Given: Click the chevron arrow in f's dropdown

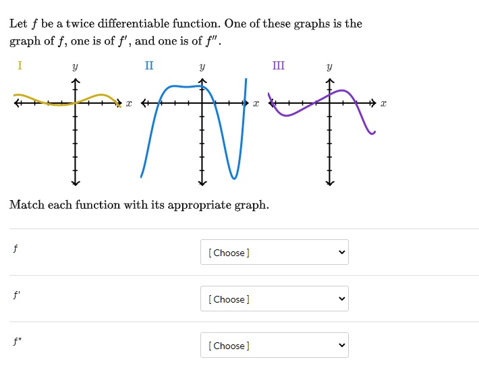Looking at the screenshot, I should pyautogui.click(x=341, y=253).
